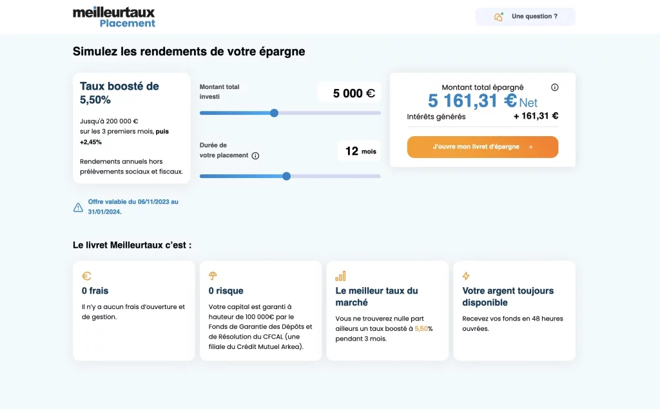Click the 'Montant total investi' label
Screen dimensions: 660x409
219,92
